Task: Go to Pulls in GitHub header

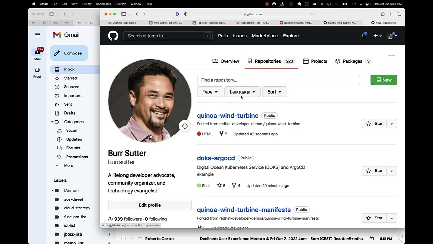Action: coord(223,36)
